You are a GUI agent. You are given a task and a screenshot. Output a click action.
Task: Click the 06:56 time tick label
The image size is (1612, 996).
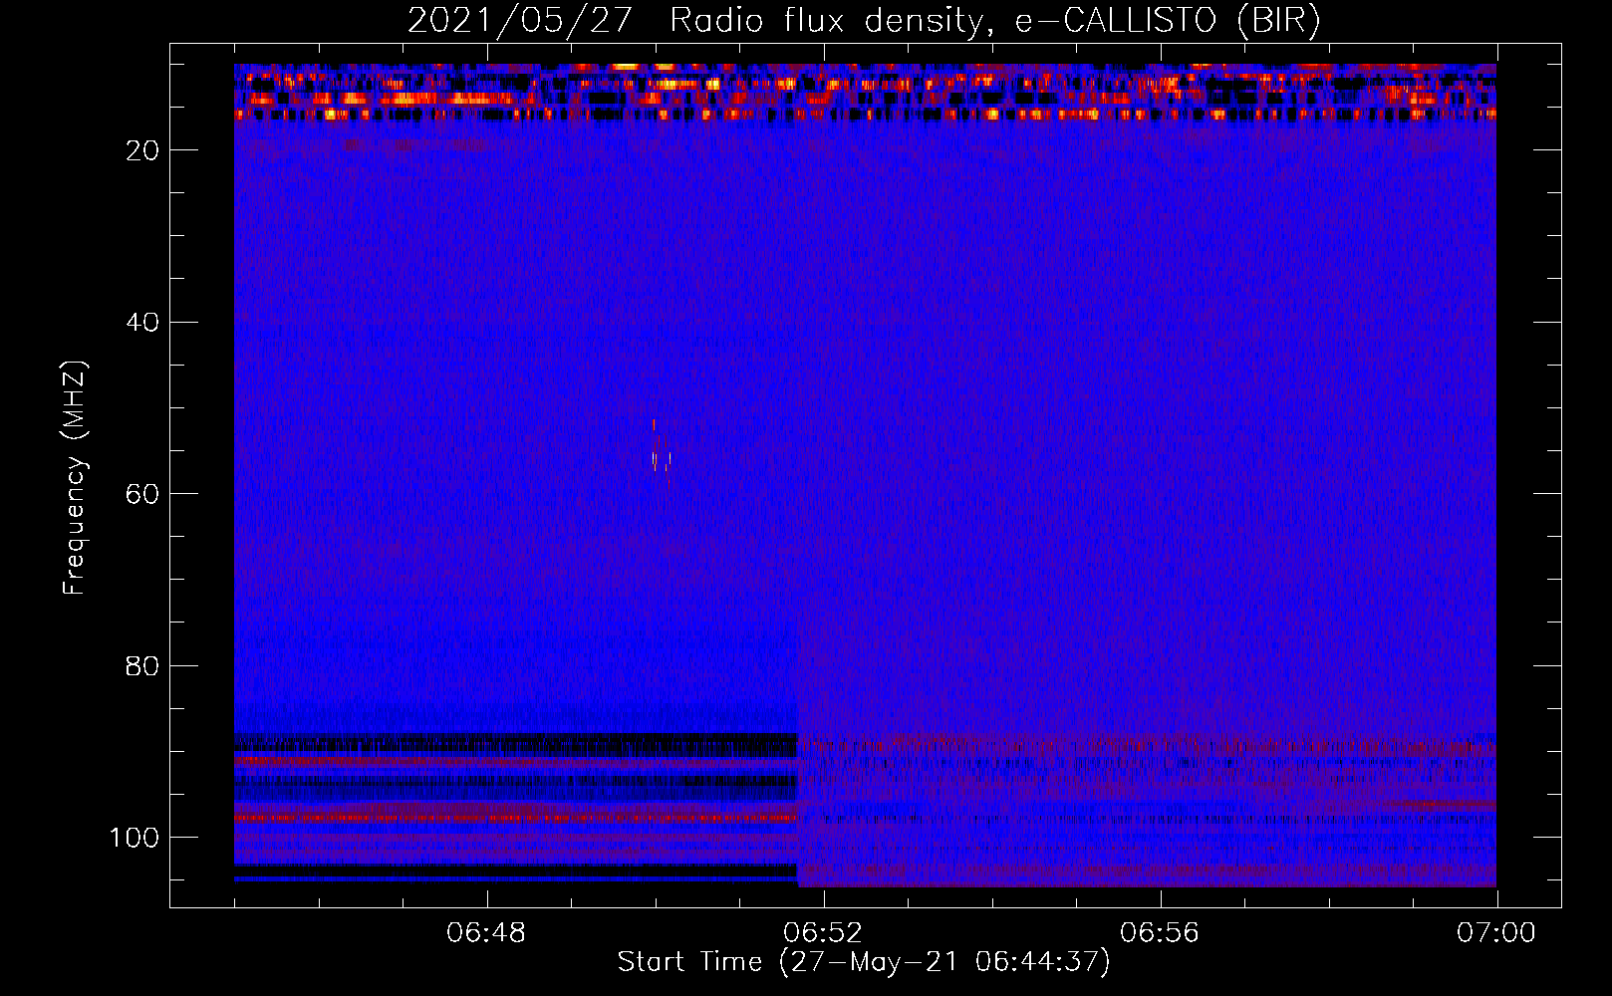tap(1160, 933)
